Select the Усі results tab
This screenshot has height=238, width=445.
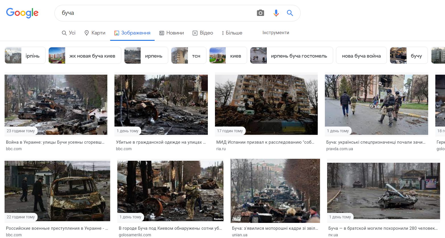tap(69, 33)
